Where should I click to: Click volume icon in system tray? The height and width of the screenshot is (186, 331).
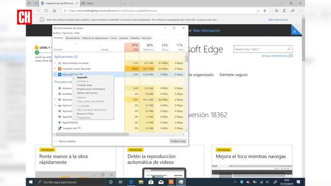pyautogui.click(x=268, y=182)
